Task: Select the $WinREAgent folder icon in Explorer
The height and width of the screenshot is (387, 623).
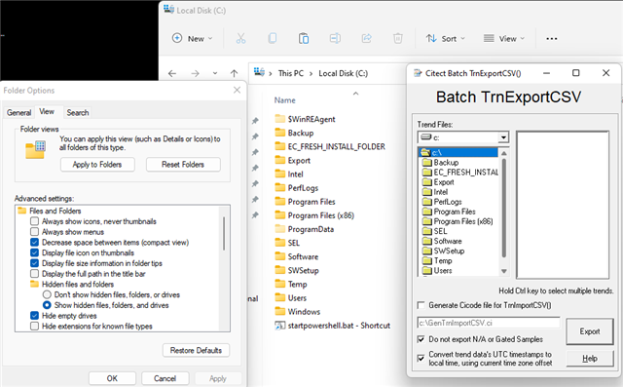Action: (280, 119)
